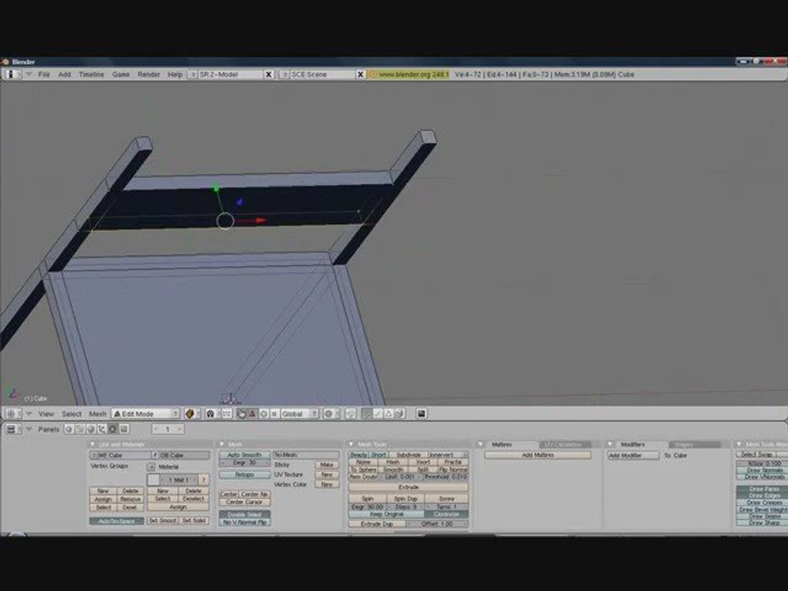This screenshot has height=591, width=788.
Task: Show the Scene panels context icon
Action: pos(124,429)
